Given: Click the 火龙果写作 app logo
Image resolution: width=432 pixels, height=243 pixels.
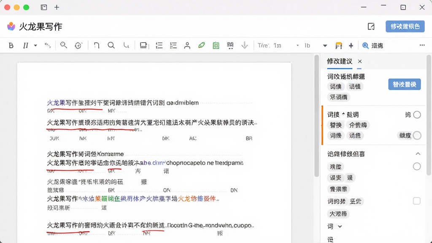Looking at the screenshot, I should (11, 27).
